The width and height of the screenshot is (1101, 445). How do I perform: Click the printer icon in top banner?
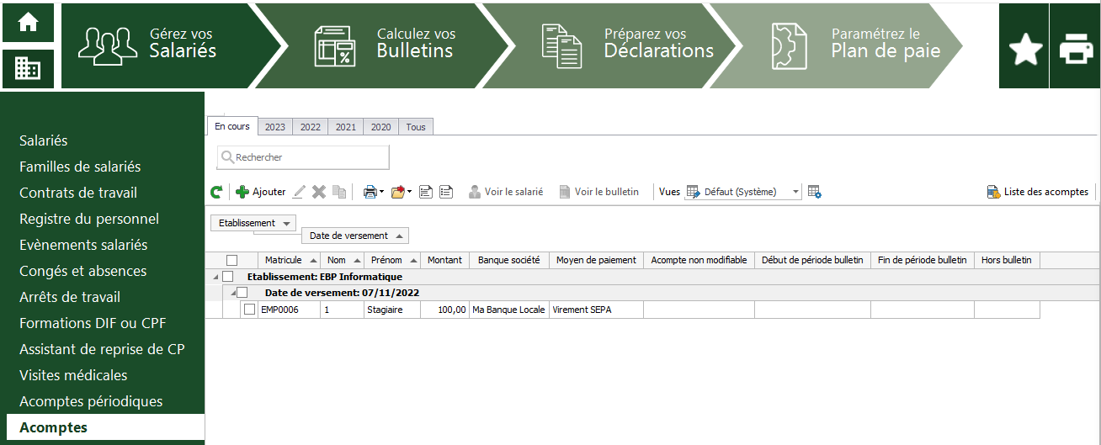(1075, 50)
